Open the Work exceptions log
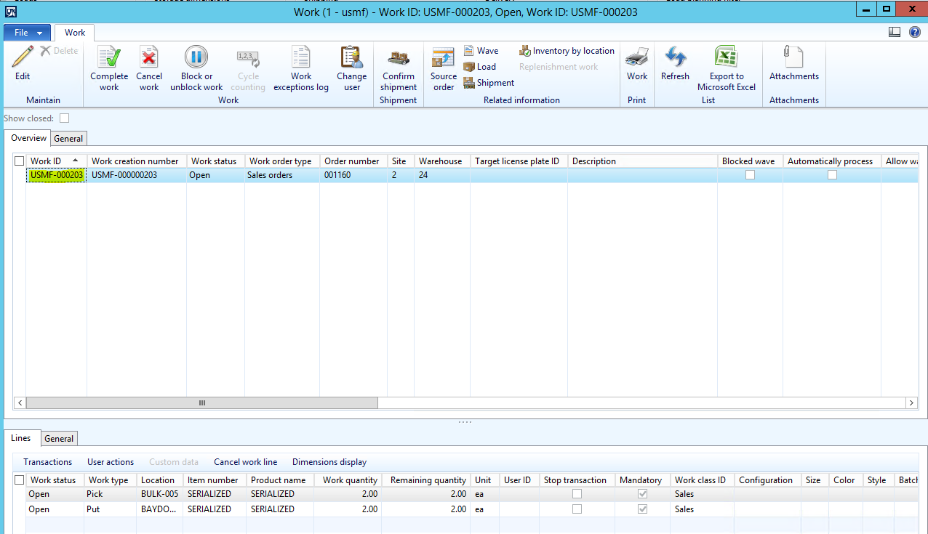This screenshot has height=534, width=928. (x=301, y=58)
